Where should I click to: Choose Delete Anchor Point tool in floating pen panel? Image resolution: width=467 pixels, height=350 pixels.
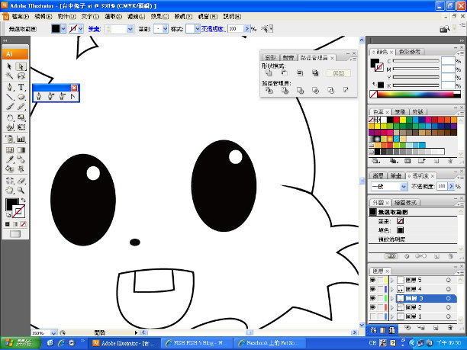click(x=62, y=96)
